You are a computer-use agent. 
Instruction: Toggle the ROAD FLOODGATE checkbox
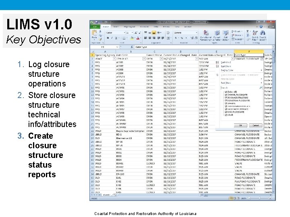pos(226,112)
